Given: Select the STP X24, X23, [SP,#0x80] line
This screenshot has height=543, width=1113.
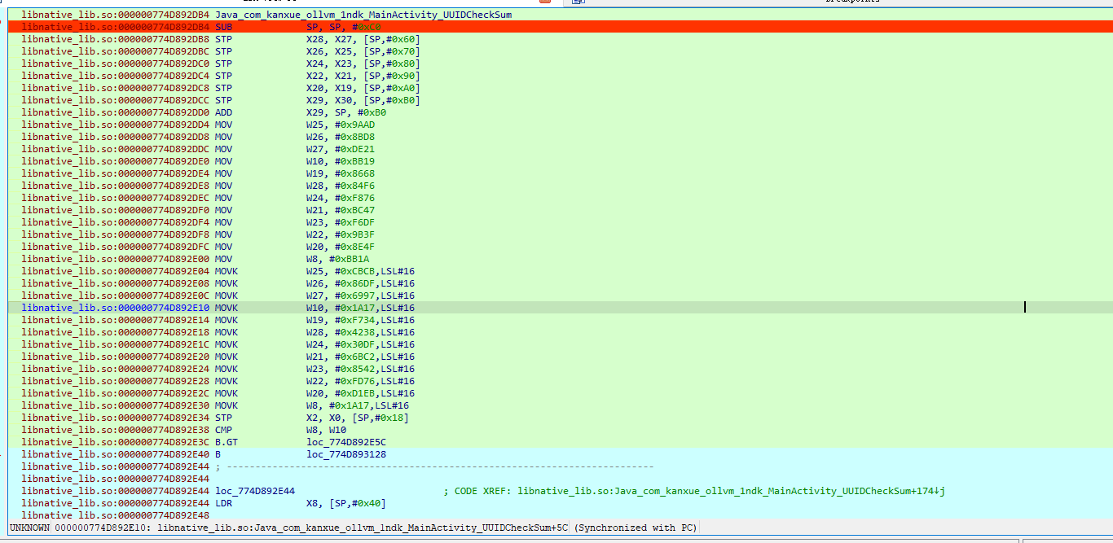Looking at the screenshot, I should tap(221, 63).
